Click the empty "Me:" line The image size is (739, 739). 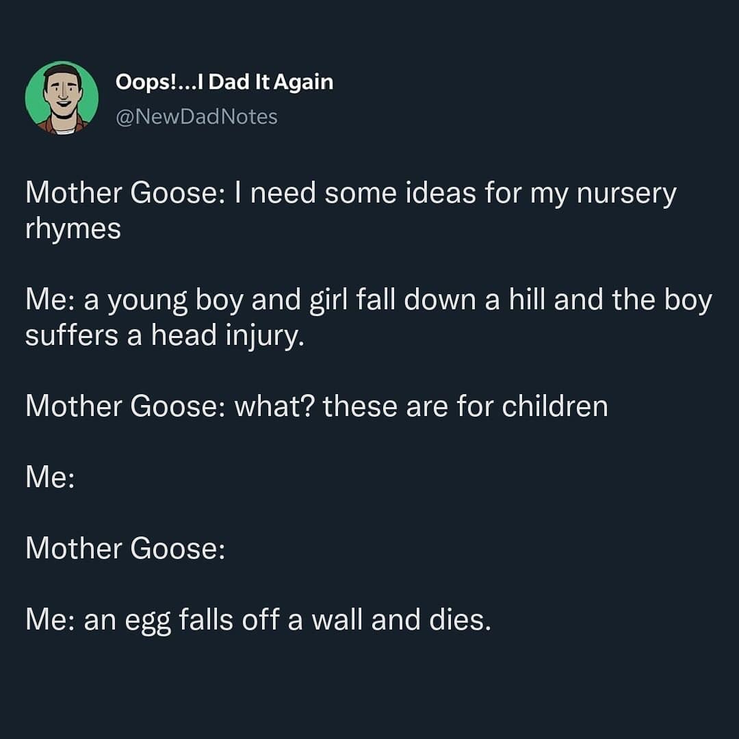coord(50,478)
